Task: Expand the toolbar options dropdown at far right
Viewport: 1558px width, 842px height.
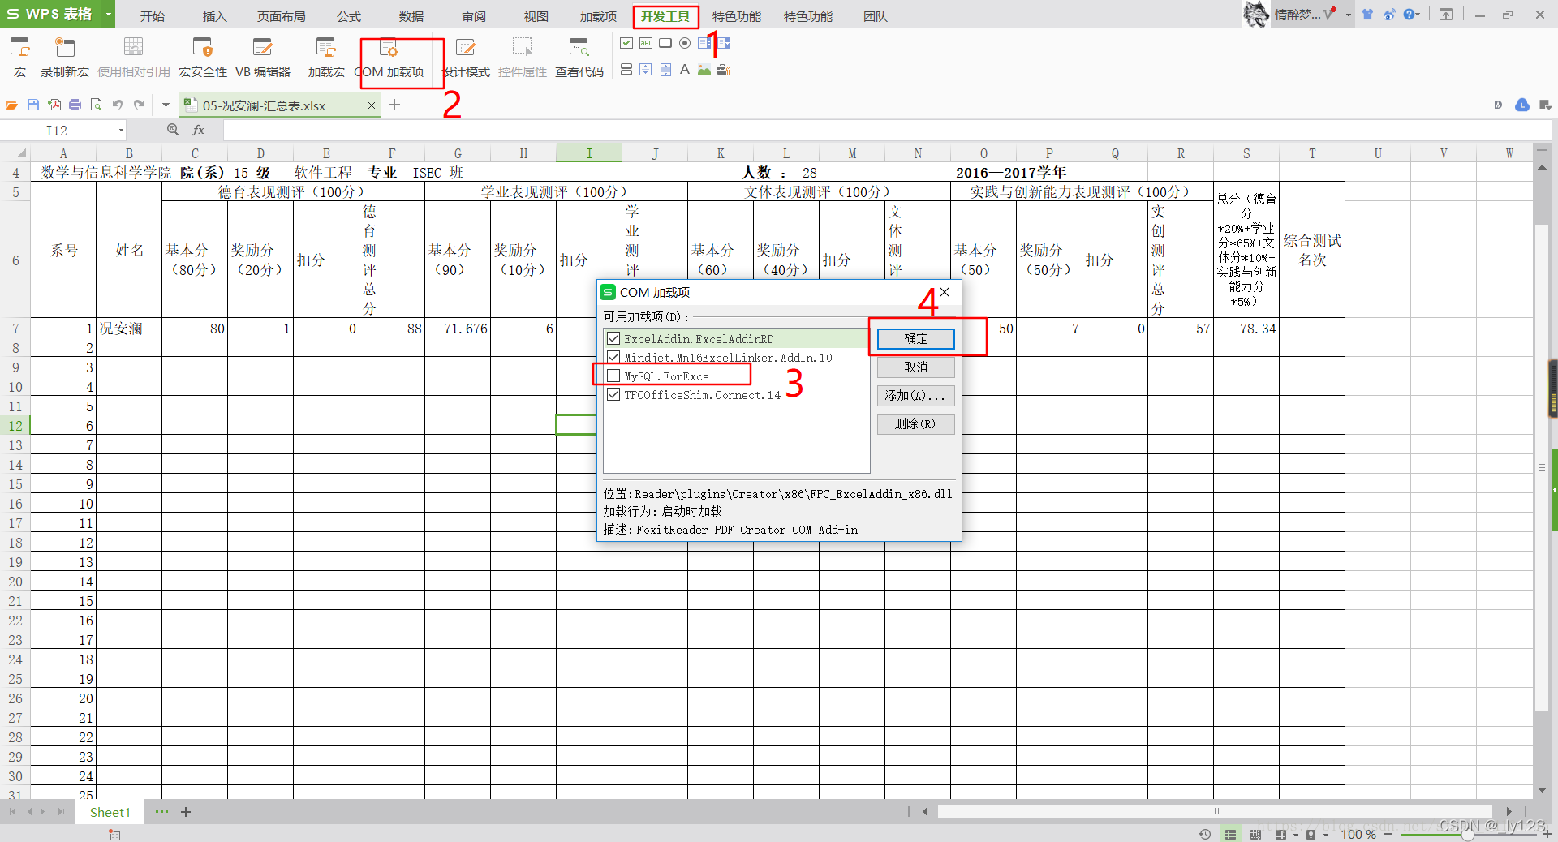Action: [x=1545, y=105]
